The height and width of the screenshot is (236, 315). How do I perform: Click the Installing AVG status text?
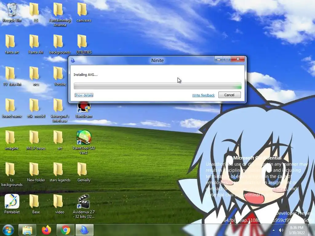[x=86, y=75]
